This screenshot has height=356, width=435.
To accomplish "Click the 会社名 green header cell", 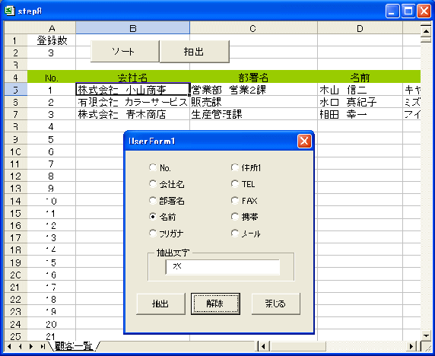I will coord(132,78).
